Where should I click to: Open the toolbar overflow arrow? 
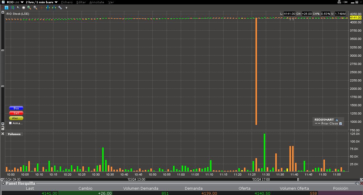66,8
